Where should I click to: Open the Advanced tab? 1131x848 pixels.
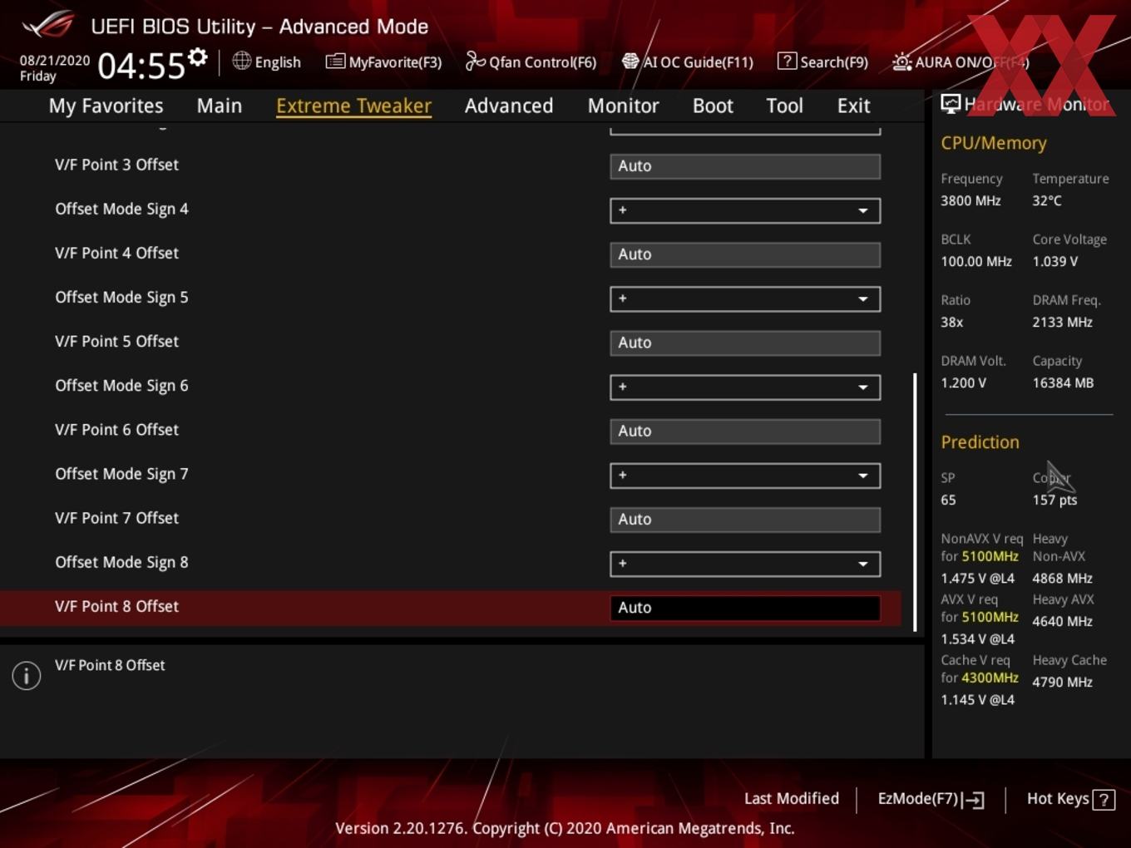coord(509,106)
